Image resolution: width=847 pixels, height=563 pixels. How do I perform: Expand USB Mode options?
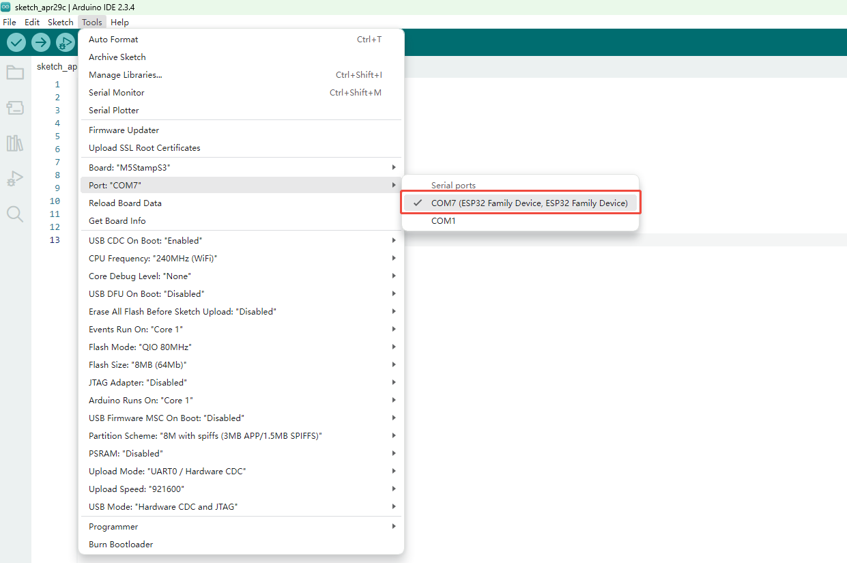pyautogui.click(x=242, y=507)
